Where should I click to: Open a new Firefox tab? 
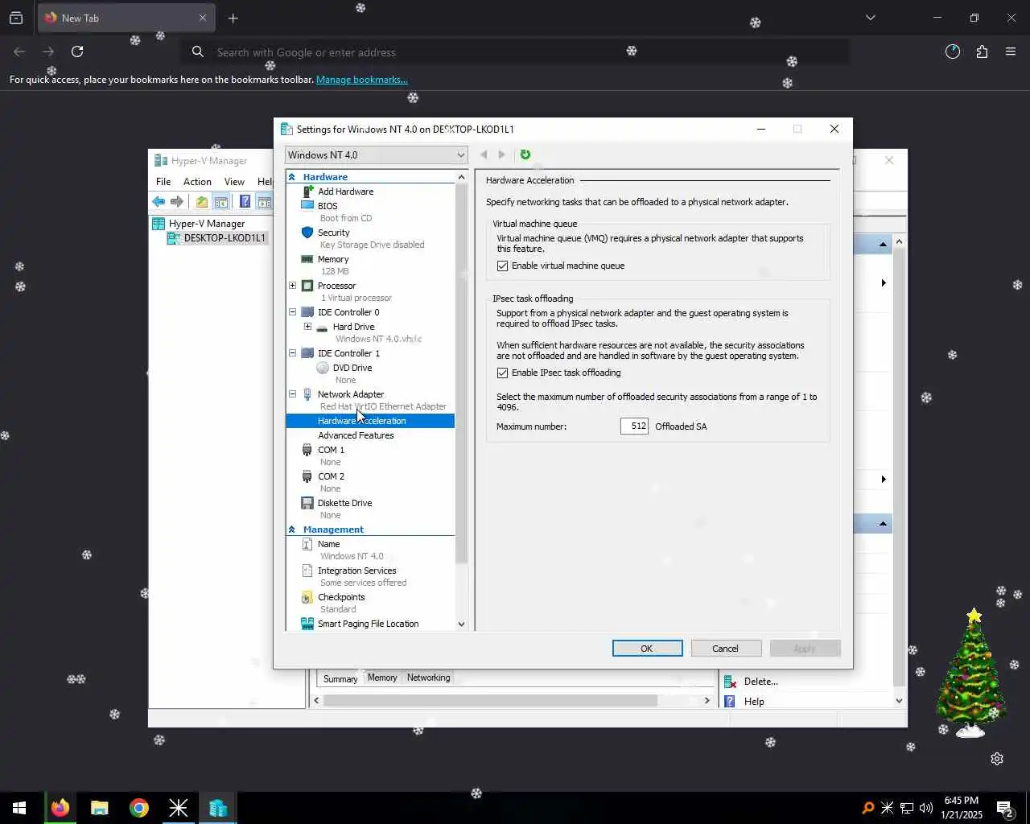233,18
